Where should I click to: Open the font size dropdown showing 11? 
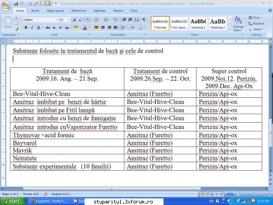[x=69, y=20]
